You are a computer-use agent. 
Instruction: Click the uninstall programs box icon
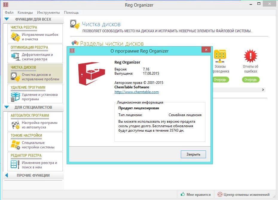(16, 97)
